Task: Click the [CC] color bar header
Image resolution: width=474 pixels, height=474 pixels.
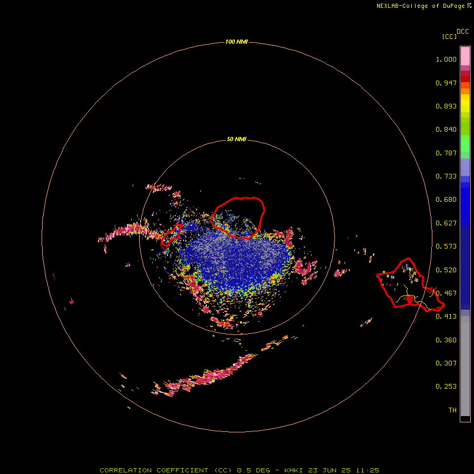Action: [x=449, y=36]
